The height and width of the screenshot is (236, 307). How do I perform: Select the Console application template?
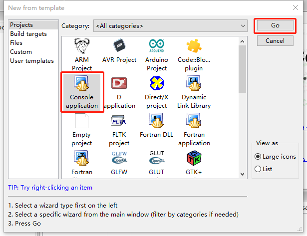click(82, 92)
